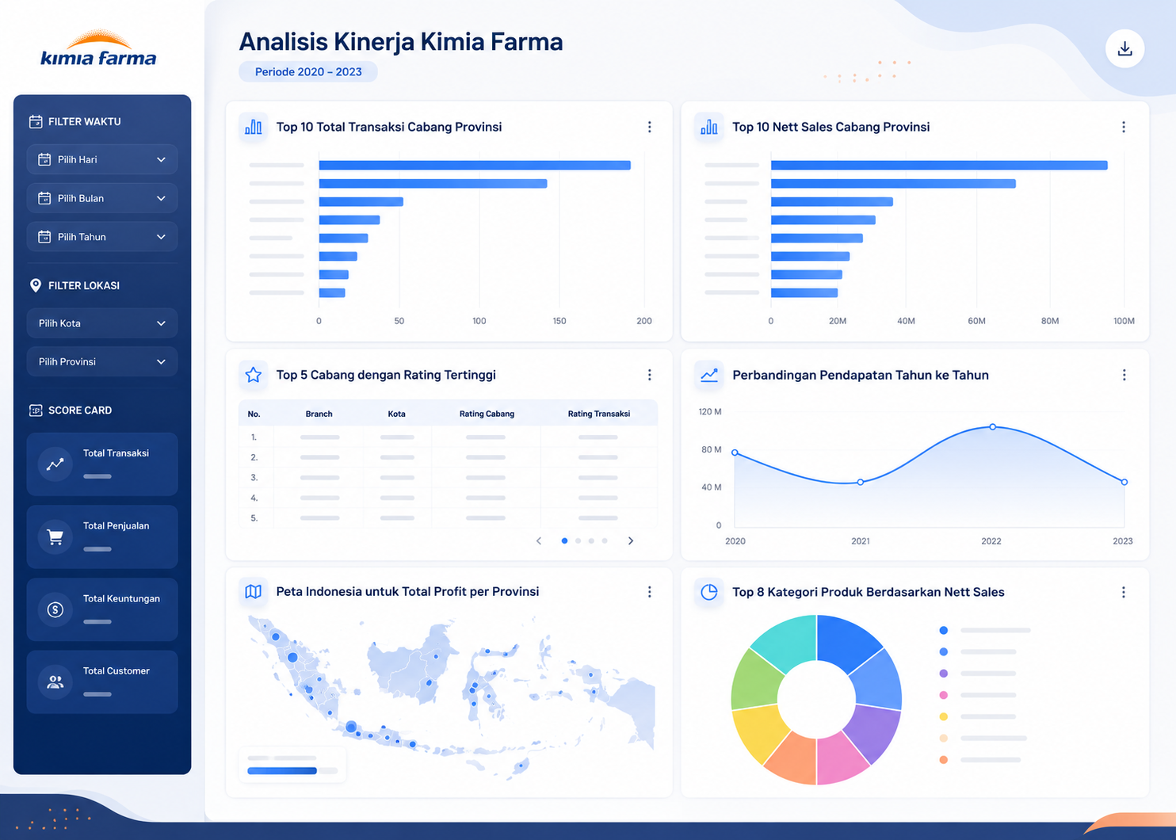Click the Total Keuntungan score card
The image size is (1176, 840).
[x=102, y=609]
